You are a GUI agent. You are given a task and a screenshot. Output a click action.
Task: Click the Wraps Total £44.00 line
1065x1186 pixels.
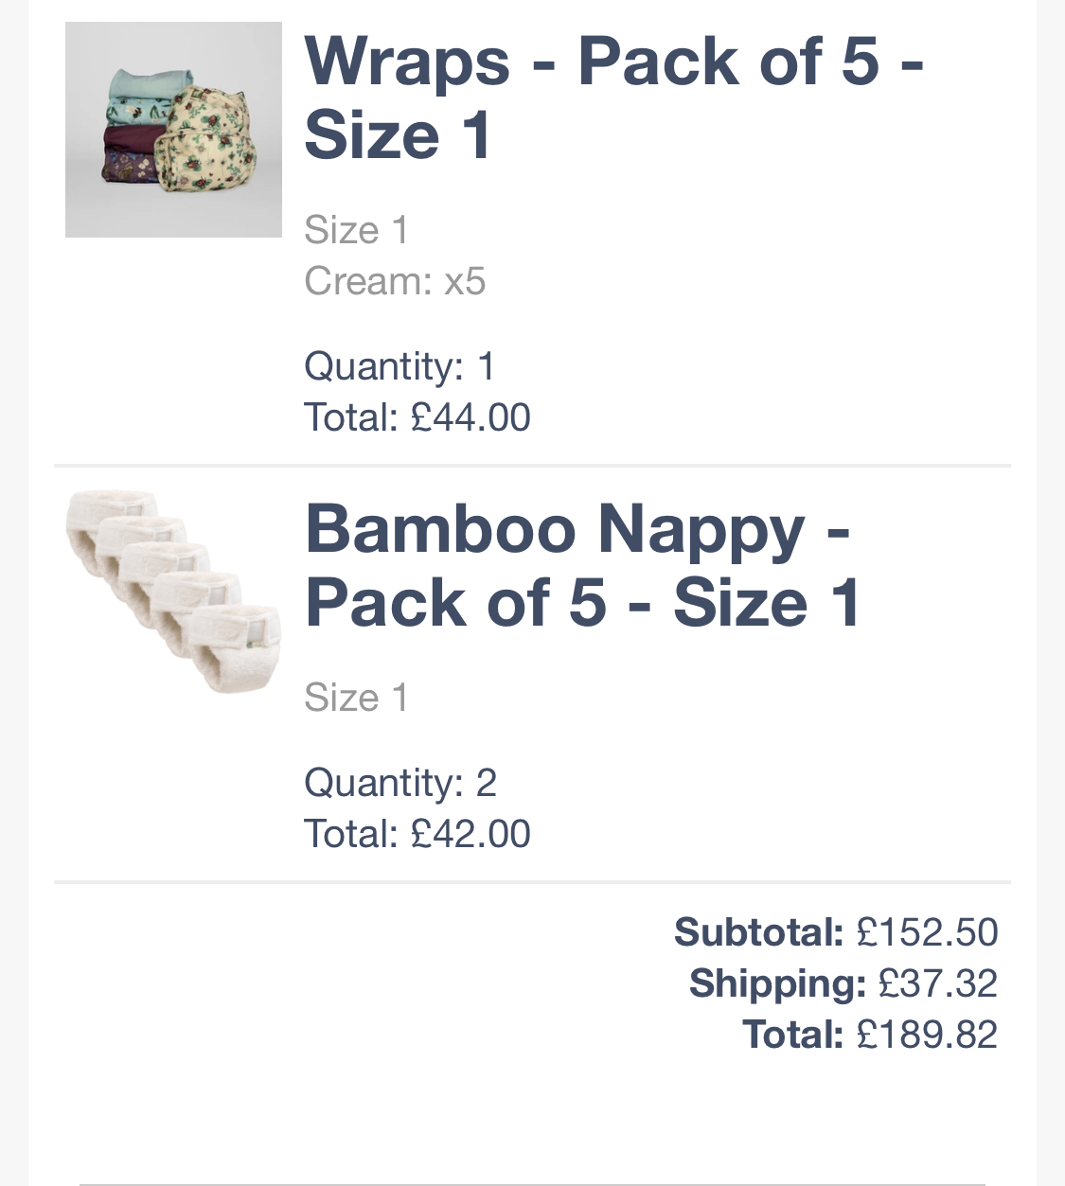(417, 417)
